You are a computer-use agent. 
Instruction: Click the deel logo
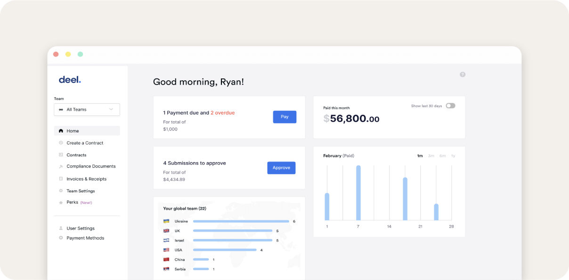pos(69,79)
